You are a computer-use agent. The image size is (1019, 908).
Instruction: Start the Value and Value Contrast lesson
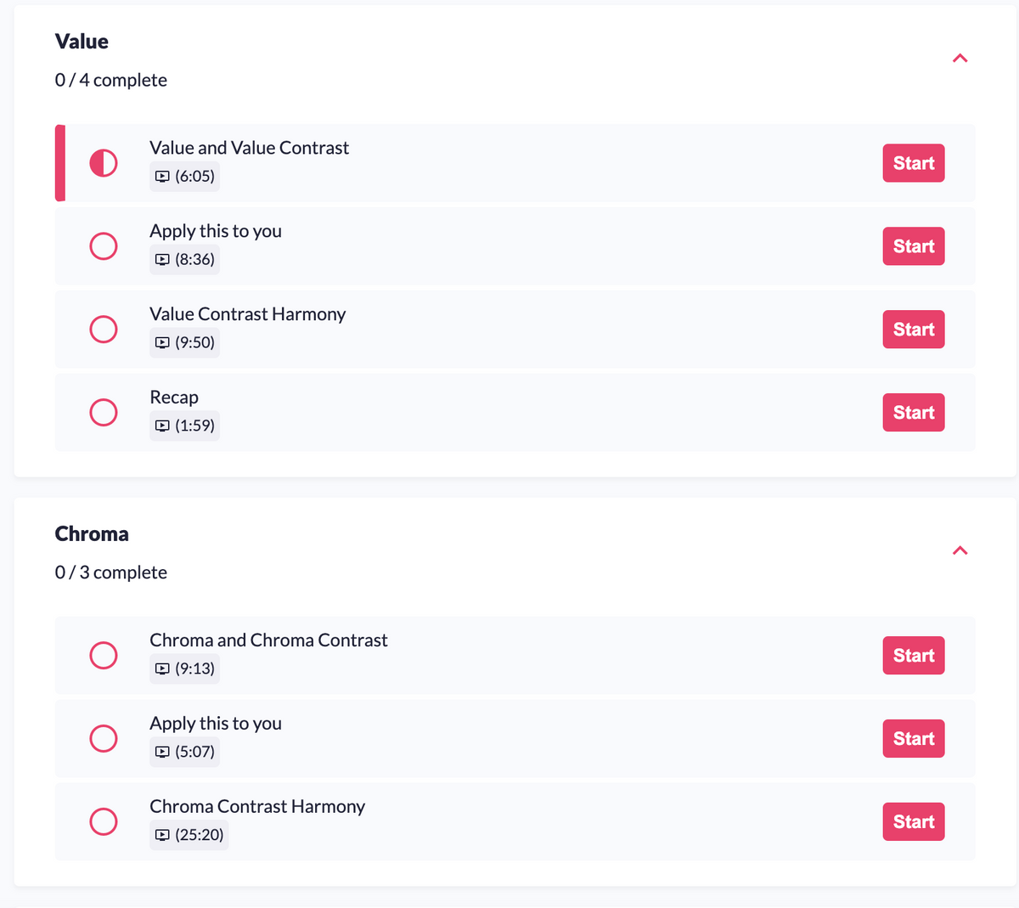click(x=914, y=163)
